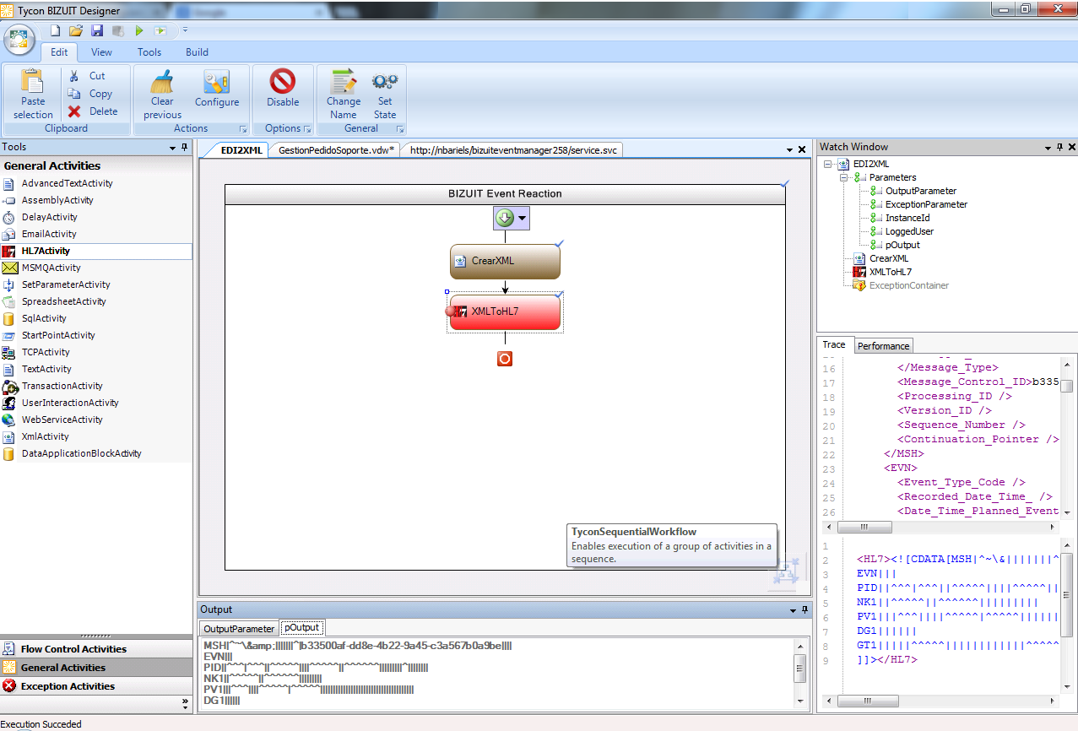Click the Disable button in Options group
The image size is (1078, 731).
(283, 89)
